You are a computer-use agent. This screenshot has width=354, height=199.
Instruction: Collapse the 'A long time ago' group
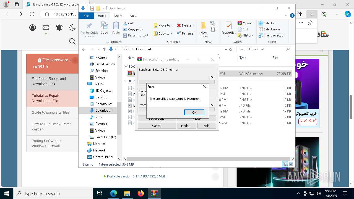[x=126, y=81]
